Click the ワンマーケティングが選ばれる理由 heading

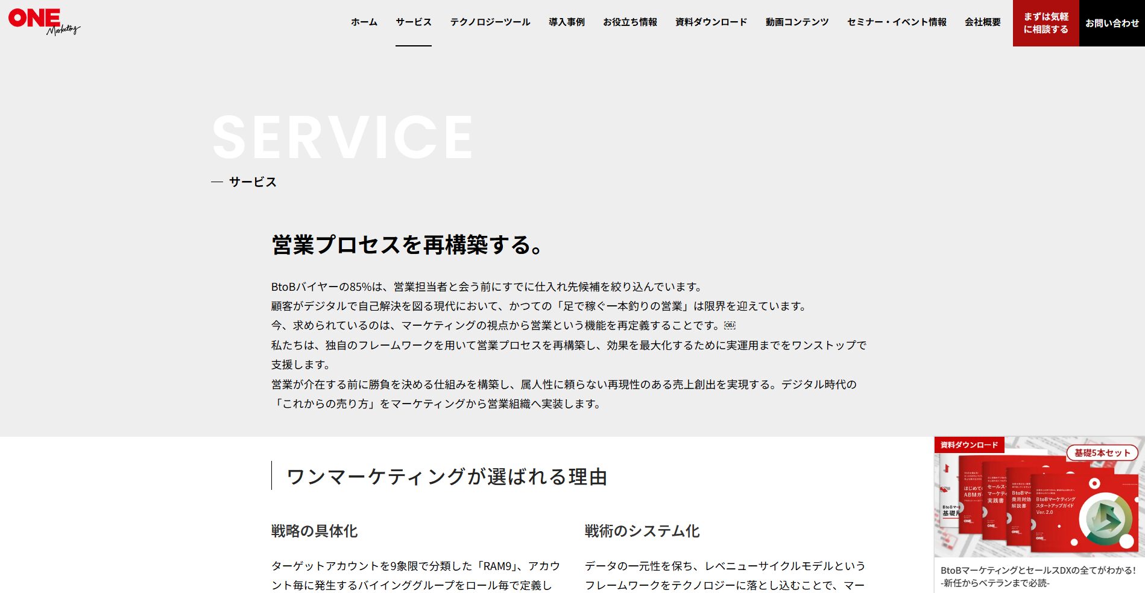(447, 477)
